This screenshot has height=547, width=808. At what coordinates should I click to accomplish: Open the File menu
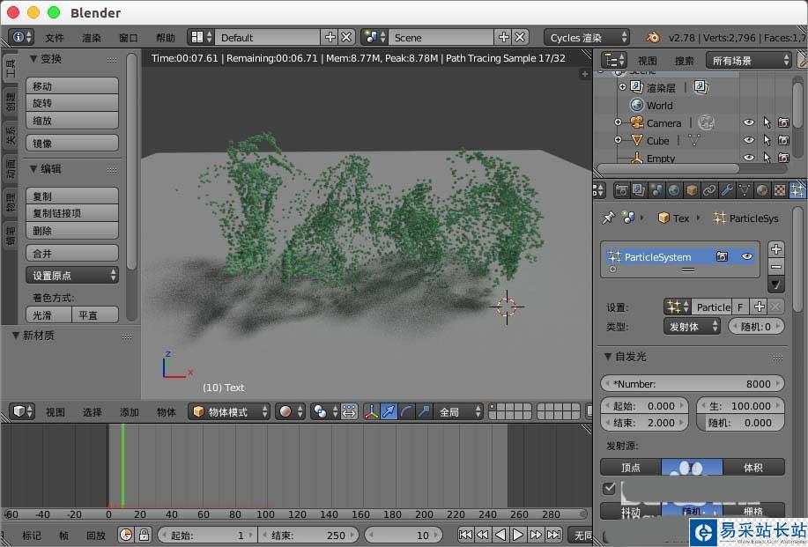point(54,38)
